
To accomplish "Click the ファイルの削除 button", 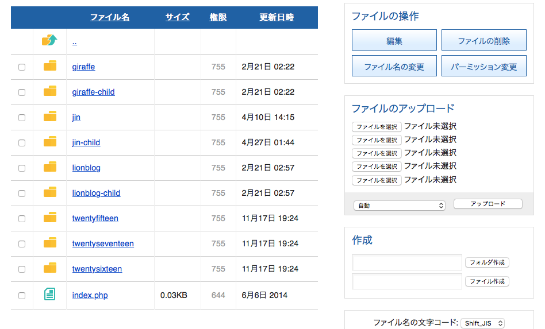I will [x=484, y=40].
